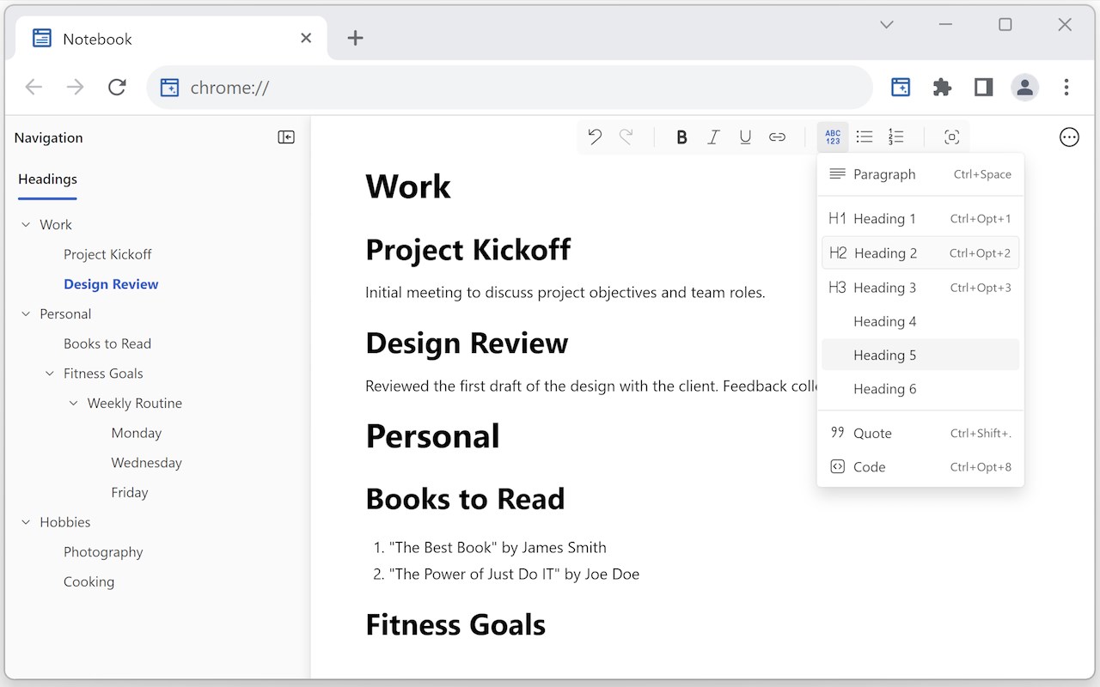
Task: Click the "The Best Book" list item
Action: 498,548
